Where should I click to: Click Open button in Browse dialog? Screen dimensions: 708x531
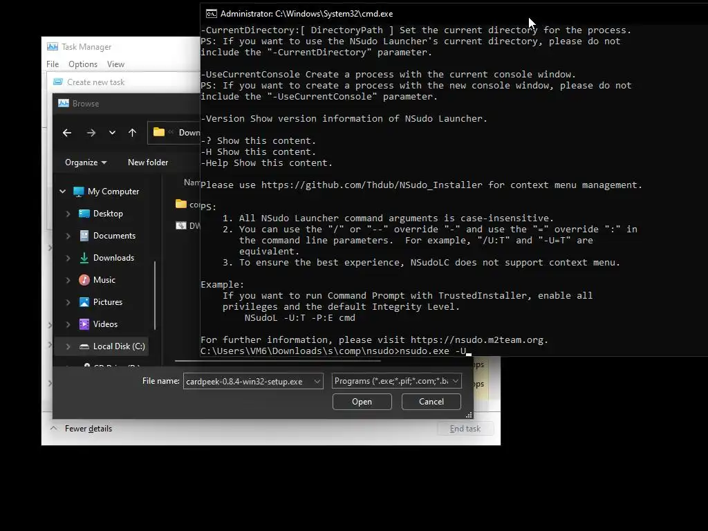coord(362,402)
